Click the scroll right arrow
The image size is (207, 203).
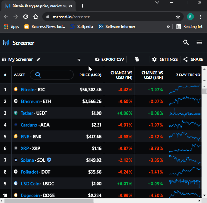tap(199, 201)
